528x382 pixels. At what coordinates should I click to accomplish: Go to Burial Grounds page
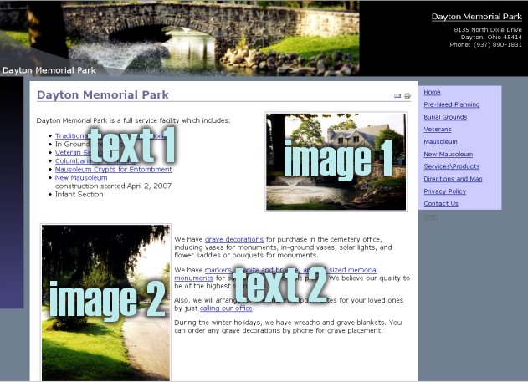[445, 117]
